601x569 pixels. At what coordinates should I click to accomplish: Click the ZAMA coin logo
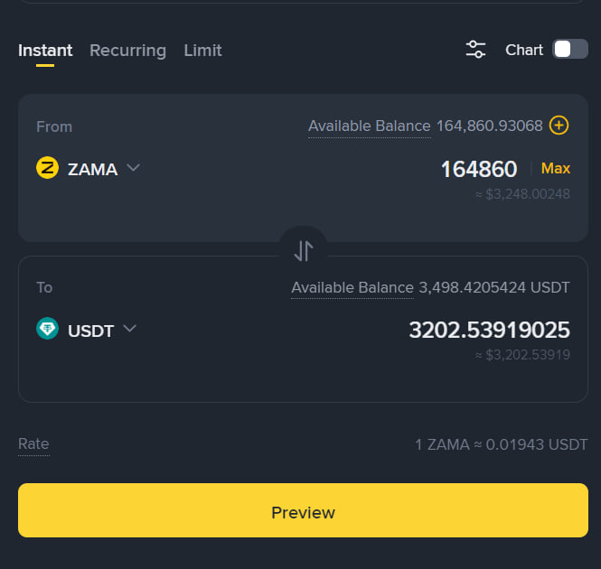click(x=48, y=168)
